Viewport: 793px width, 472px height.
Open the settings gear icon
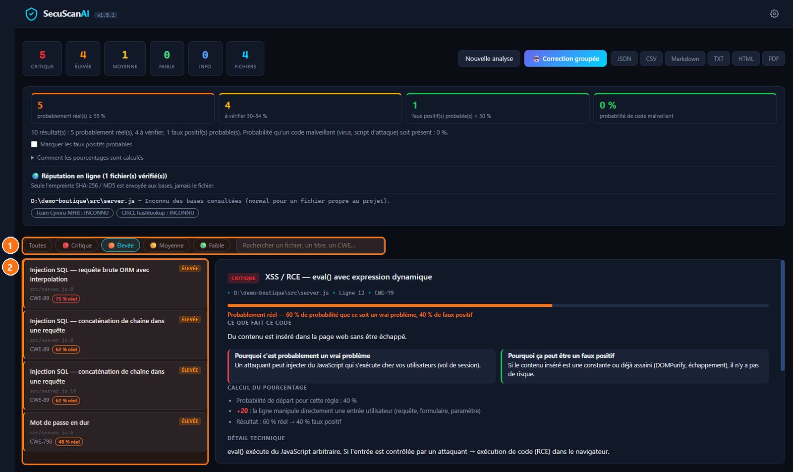tap(774, 14)
